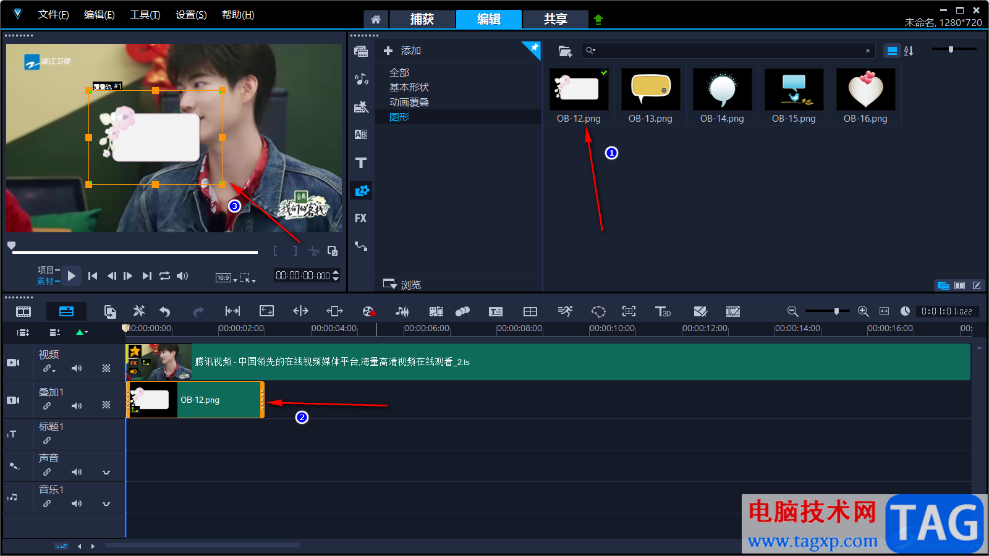
Task: Mute the 叠加1 overlay track
Action: [77, 406]
